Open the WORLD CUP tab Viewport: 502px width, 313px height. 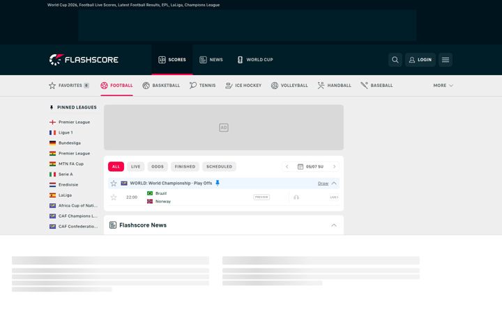pos(255,60)
